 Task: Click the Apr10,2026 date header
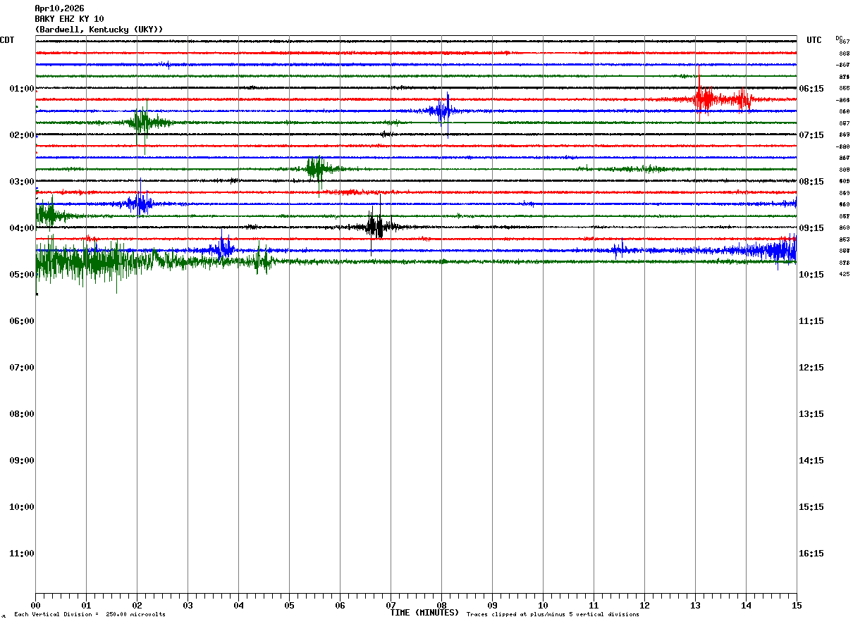coord(59,8)
